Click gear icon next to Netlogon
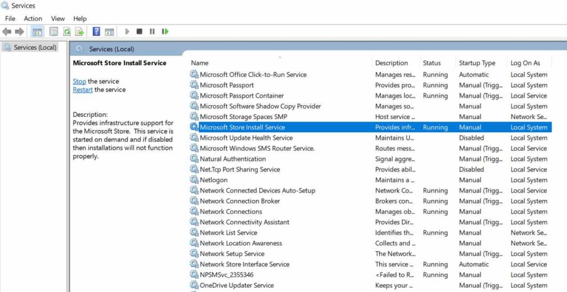The image size is (567, 292). [194, 180]
